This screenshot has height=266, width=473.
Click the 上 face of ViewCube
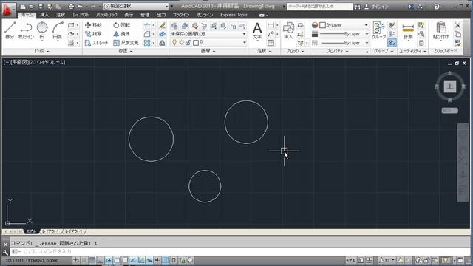(450, 86)
